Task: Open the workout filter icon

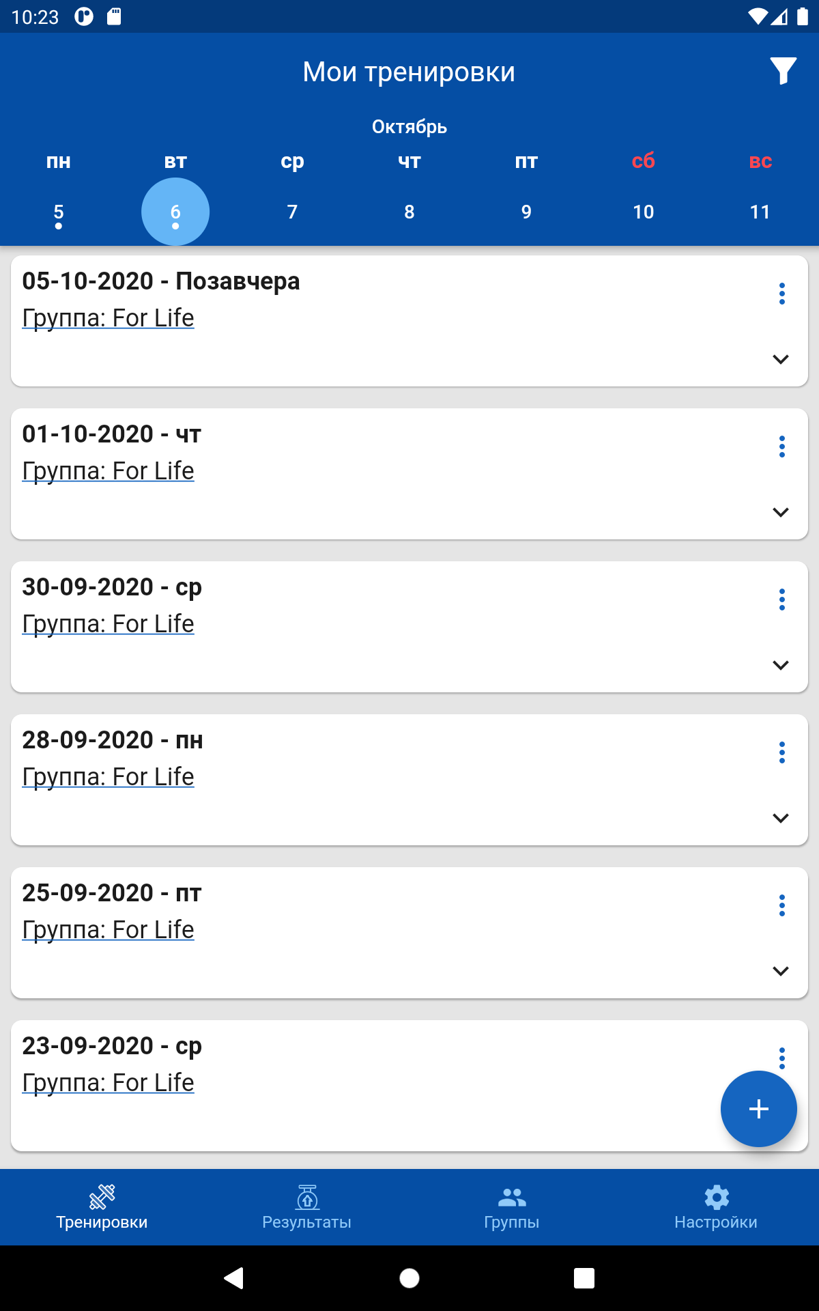Action: point(783,71)
